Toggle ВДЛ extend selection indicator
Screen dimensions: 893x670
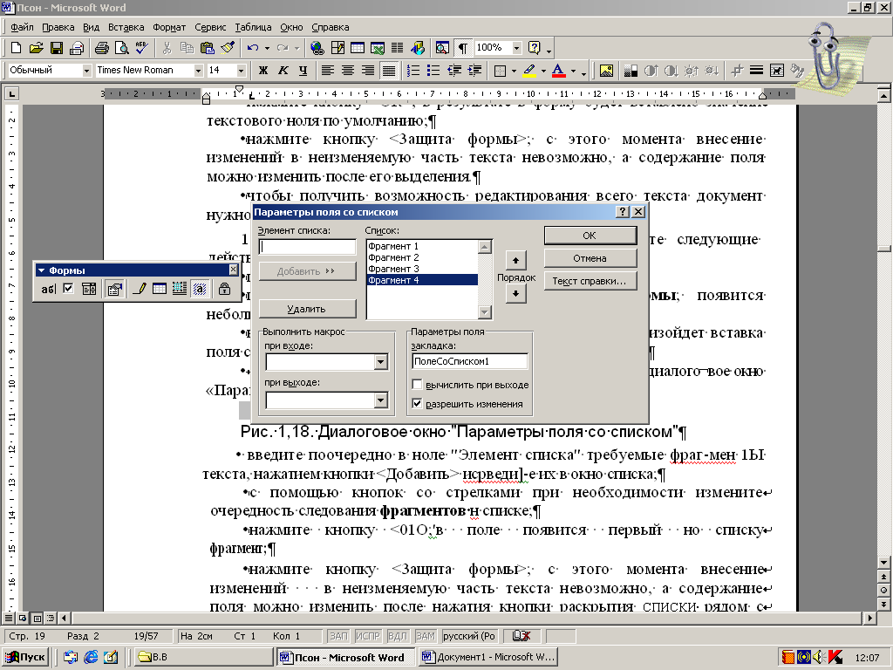[x=397, y=636]
